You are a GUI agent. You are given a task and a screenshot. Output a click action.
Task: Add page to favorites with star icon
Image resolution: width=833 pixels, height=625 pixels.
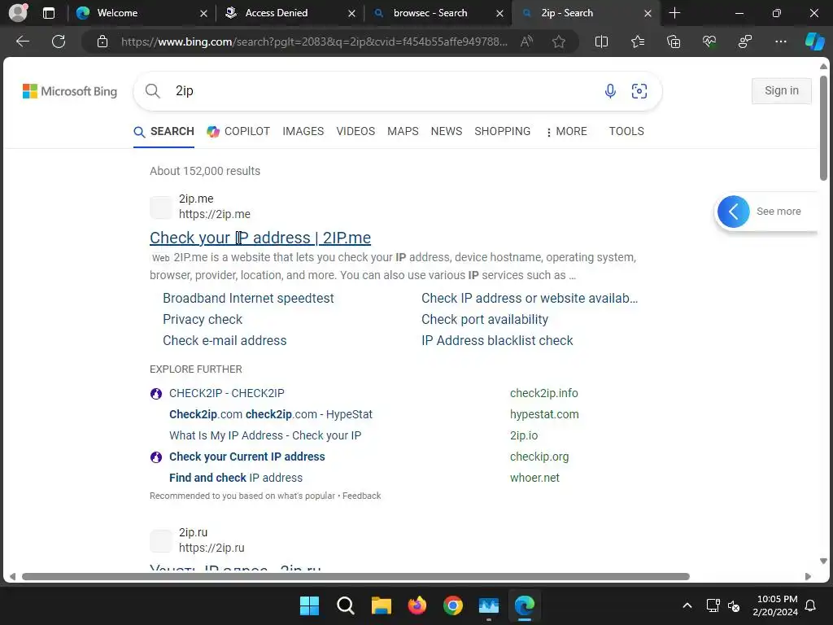(x=558, y=42)
